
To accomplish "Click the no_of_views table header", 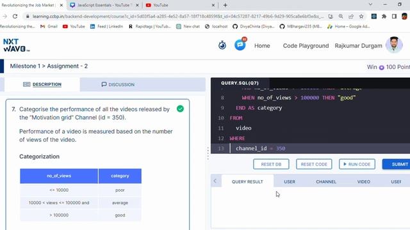I will (x=59, y=176).
